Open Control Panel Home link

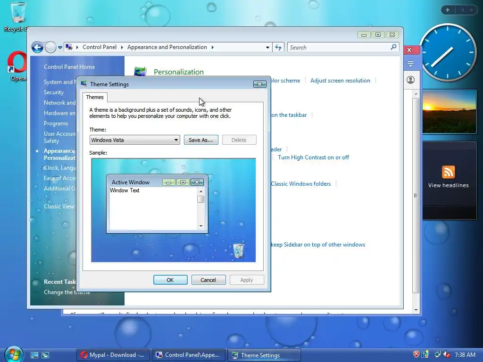69,67
